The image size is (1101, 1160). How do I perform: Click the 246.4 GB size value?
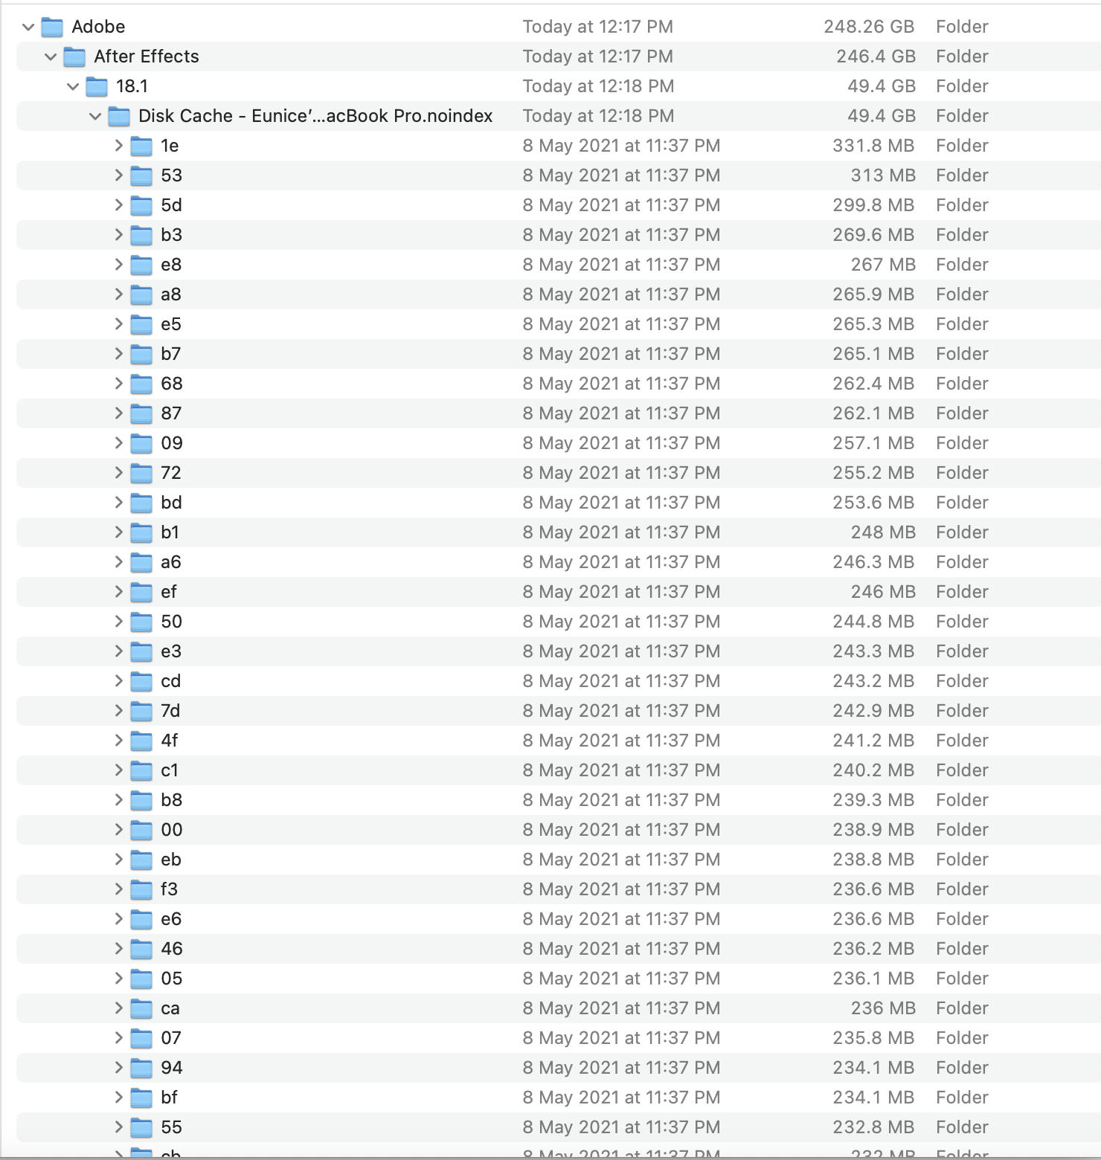tap(876, 57)
